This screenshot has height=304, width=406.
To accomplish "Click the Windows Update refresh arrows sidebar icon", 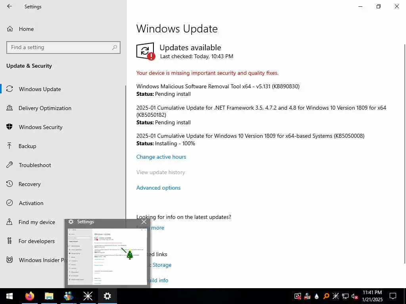I will point(10,89).
